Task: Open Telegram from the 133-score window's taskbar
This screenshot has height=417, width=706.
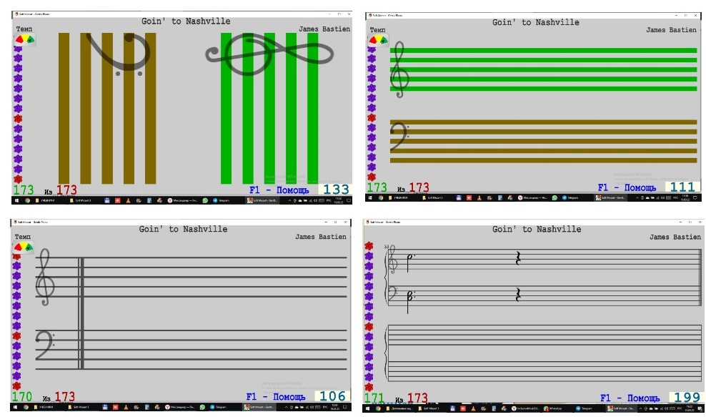Action: click(x=221, y=200)
